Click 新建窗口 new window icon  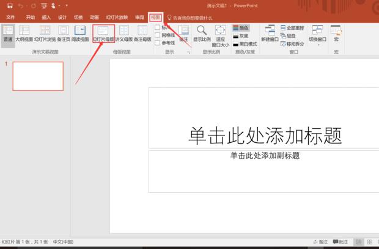click(270, 32)
